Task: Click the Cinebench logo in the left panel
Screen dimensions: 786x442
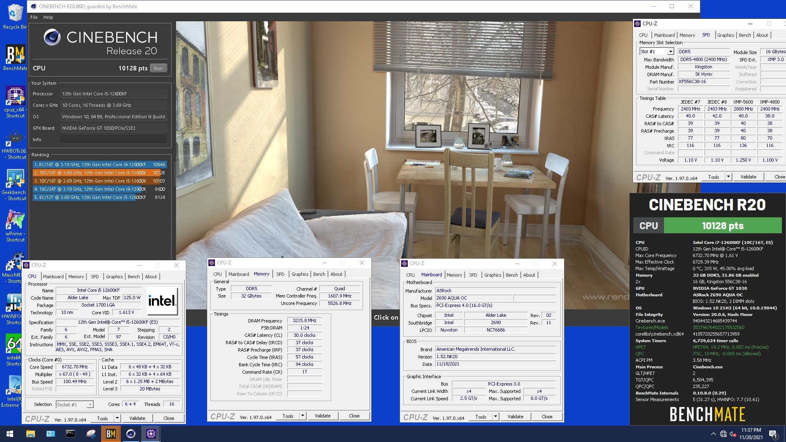Action: coord(52,38)
